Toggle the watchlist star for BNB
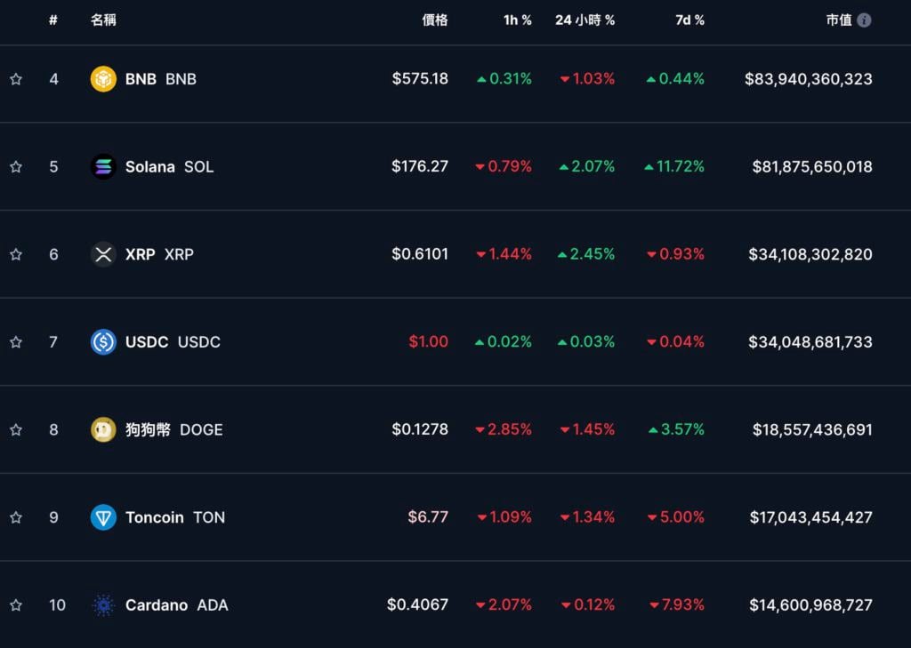Image resolution: width=911 pixels, height=648 pixels. point(16,79)
